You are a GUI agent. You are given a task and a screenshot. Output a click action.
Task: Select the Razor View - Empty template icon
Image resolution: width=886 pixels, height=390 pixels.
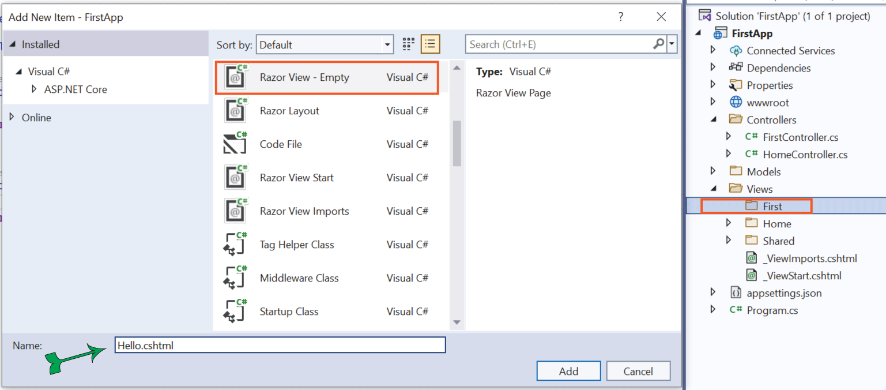click(235, 77)
